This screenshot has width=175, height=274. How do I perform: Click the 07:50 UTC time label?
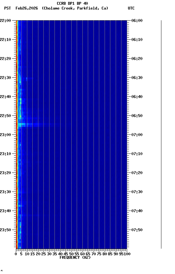137,230
